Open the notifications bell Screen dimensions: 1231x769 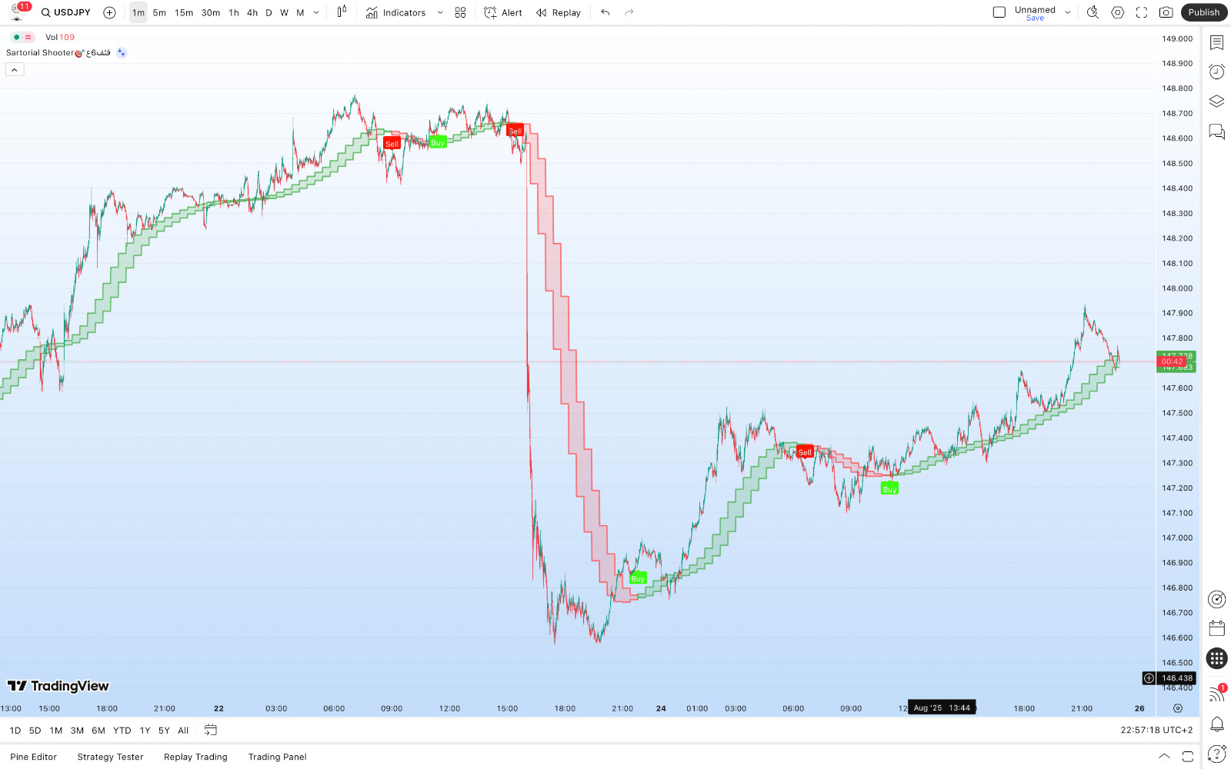click(x=1216, y=724)
